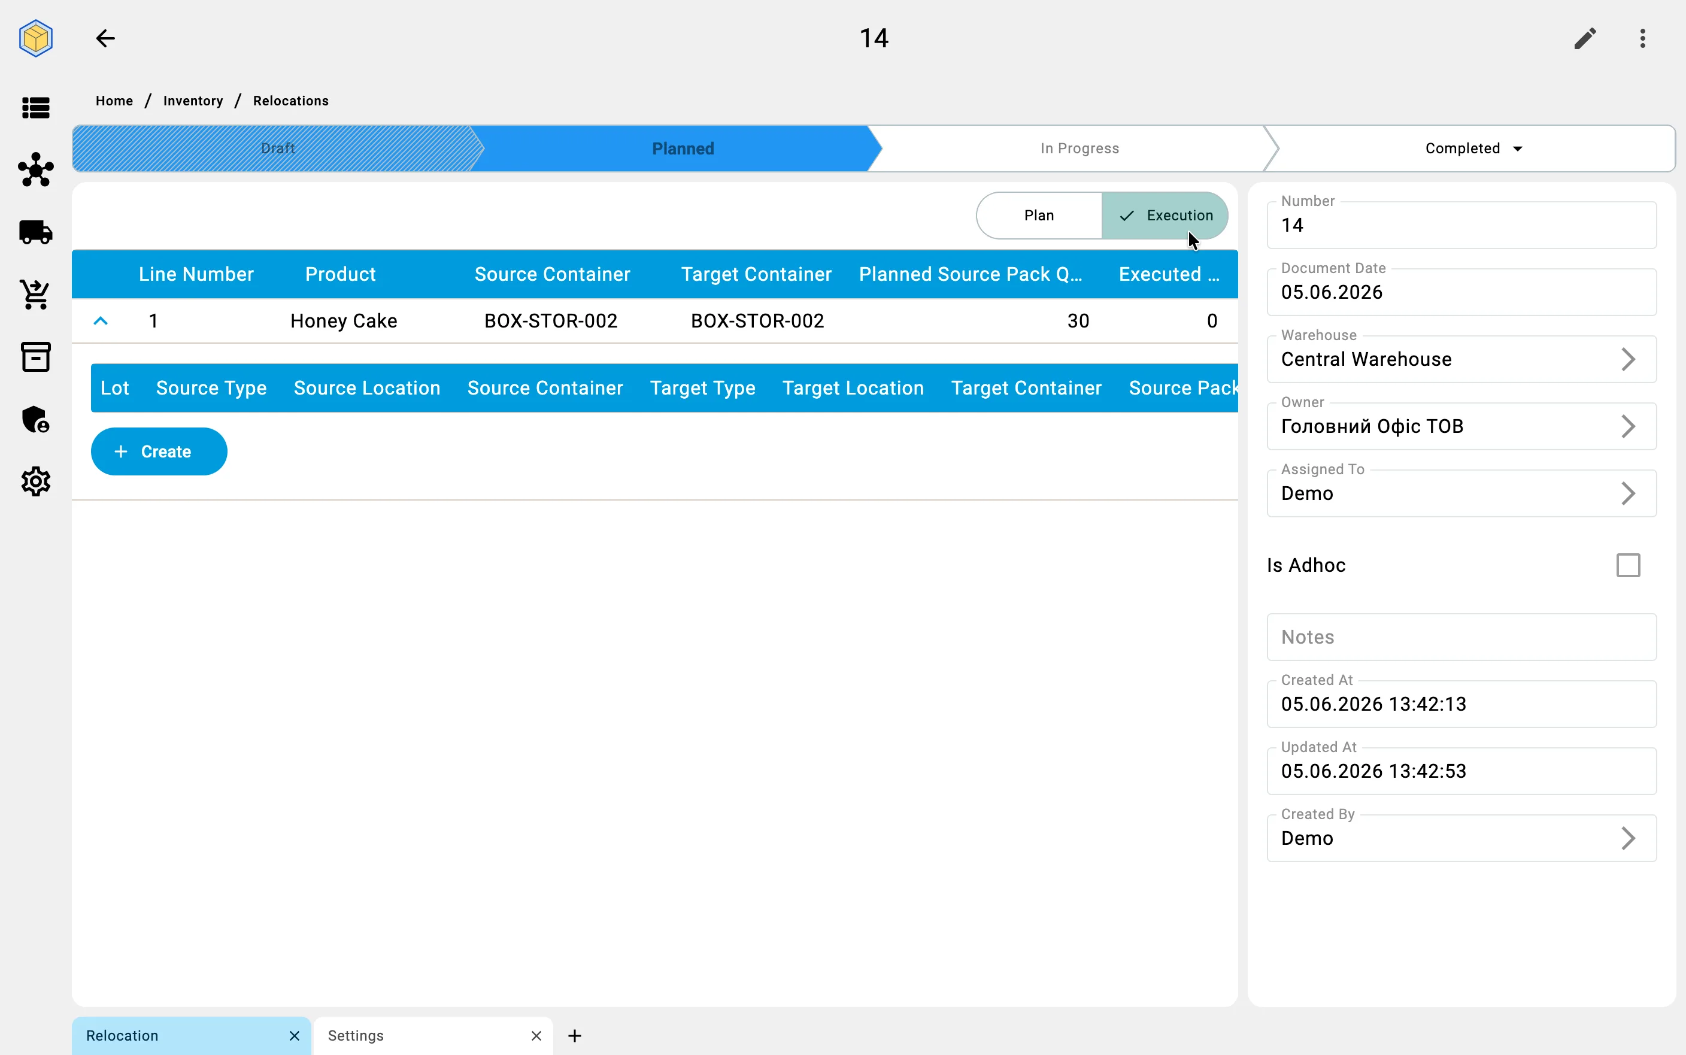
Task: Click the Notes input field
Action: 1461,637
